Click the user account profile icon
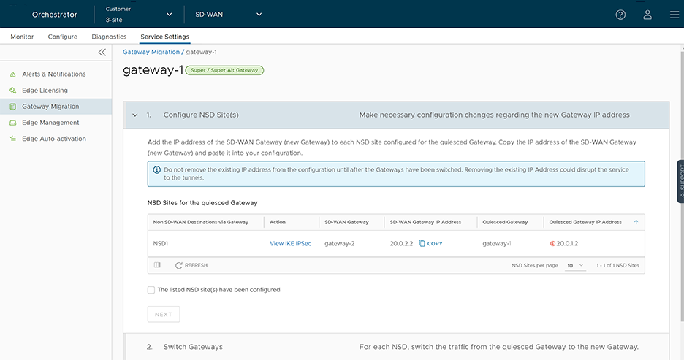 [647, 15]
